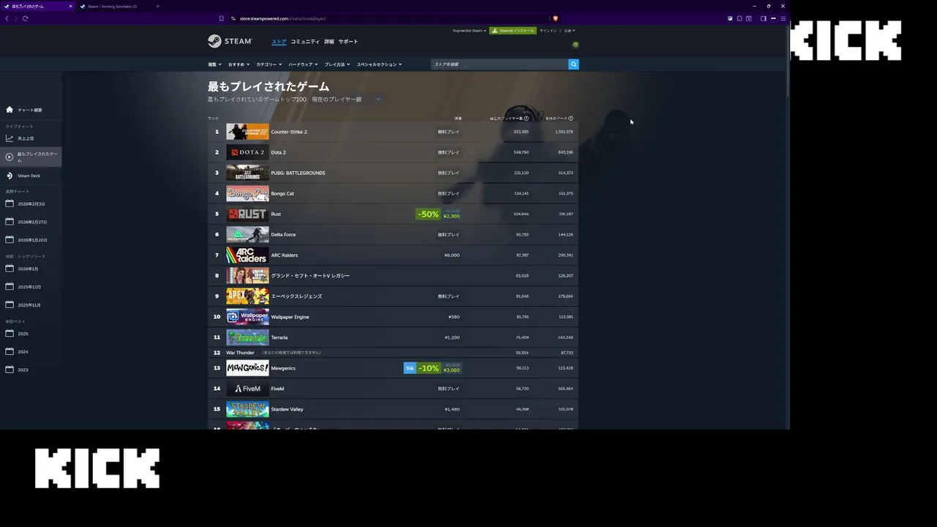937x527 pixels.
Task: Click the play-circle icon for 最もプレイされたゲーム
Action: (10, 157)
